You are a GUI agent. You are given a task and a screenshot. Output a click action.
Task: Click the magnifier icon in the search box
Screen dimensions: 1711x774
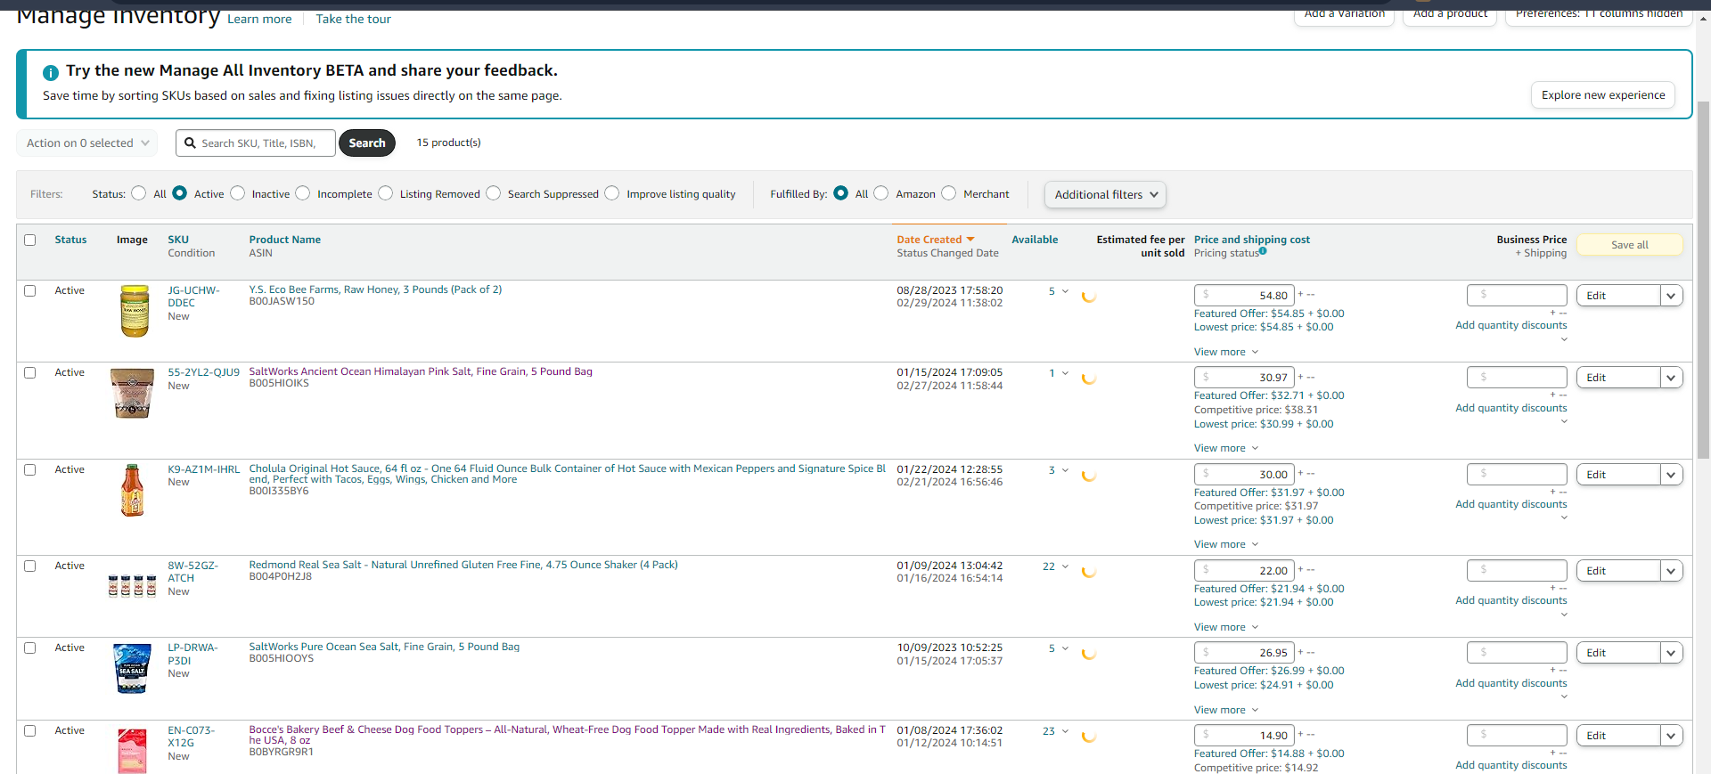coord(190,143)
